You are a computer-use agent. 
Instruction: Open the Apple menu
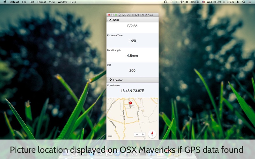pyautogui.click(x=5, y=2)
